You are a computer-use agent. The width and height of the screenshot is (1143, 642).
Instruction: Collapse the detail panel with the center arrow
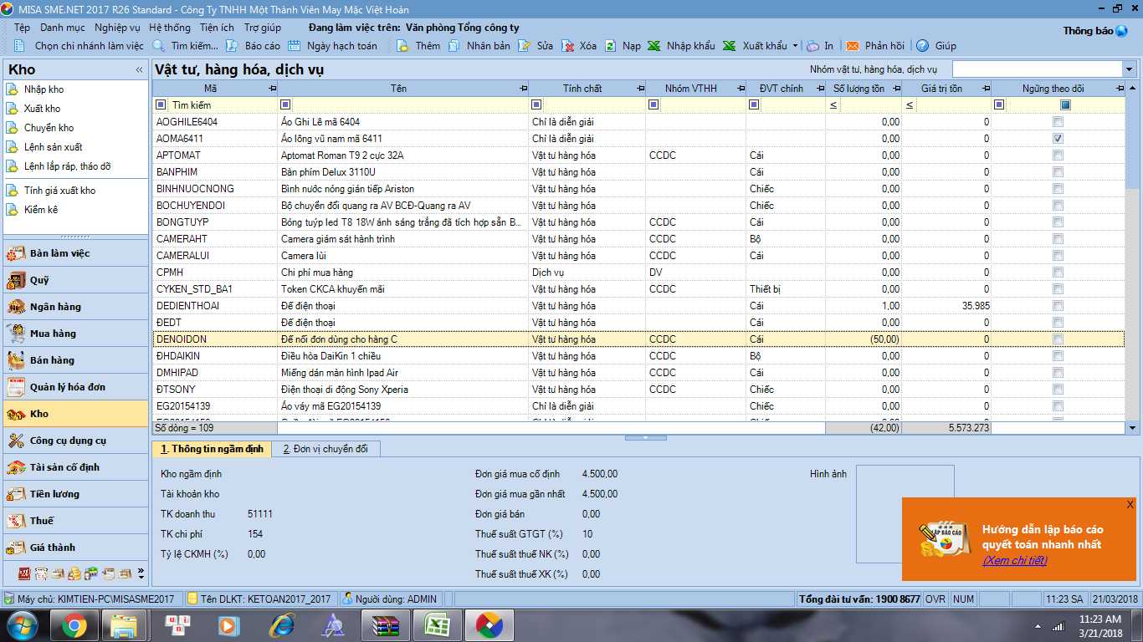646,437
